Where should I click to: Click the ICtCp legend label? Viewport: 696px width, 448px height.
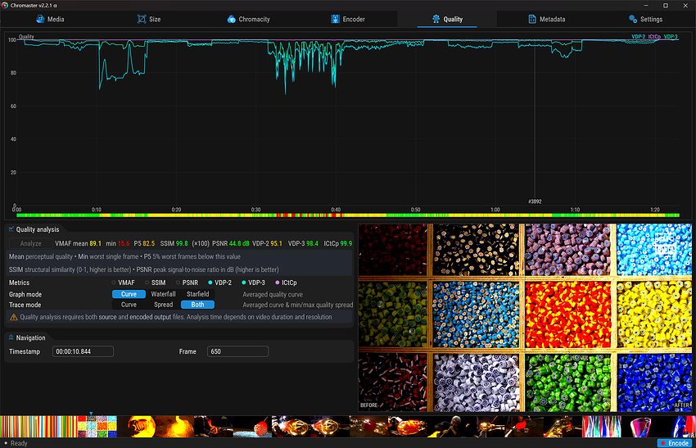[654, 37]
